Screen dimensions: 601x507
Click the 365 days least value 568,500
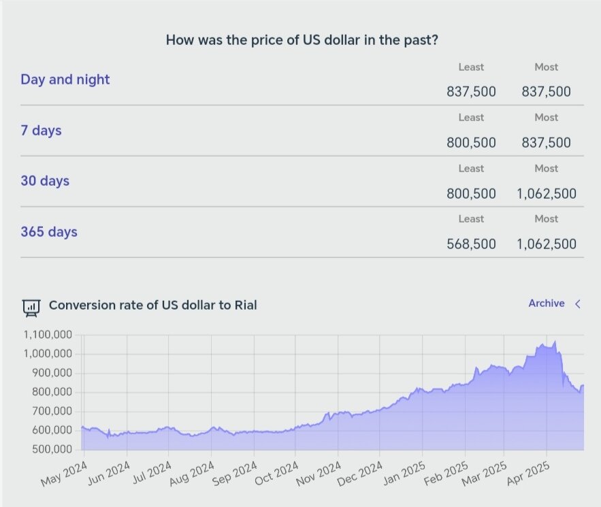(x=471, y=244)
